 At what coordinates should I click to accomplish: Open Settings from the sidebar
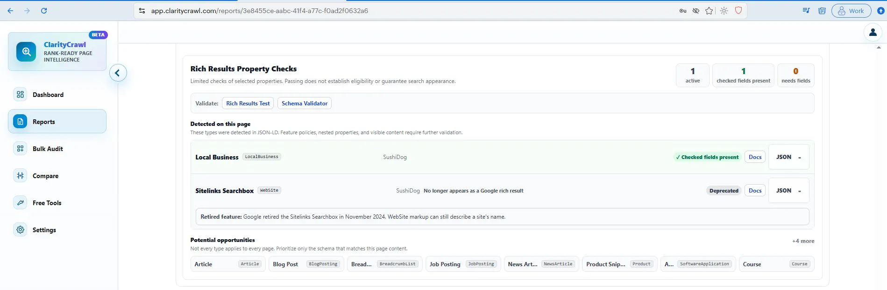point(57,230)
